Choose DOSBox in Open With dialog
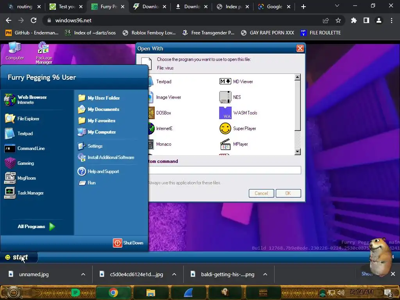This screenshot has width=400, height=300. pyautogui.click(x=160, y=113)
